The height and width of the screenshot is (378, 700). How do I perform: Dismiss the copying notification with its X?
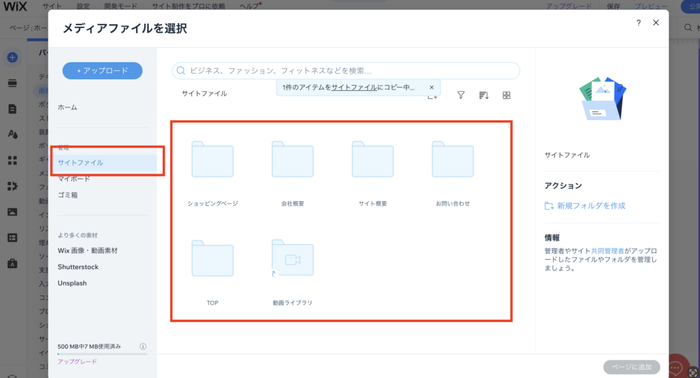(431, 87)
